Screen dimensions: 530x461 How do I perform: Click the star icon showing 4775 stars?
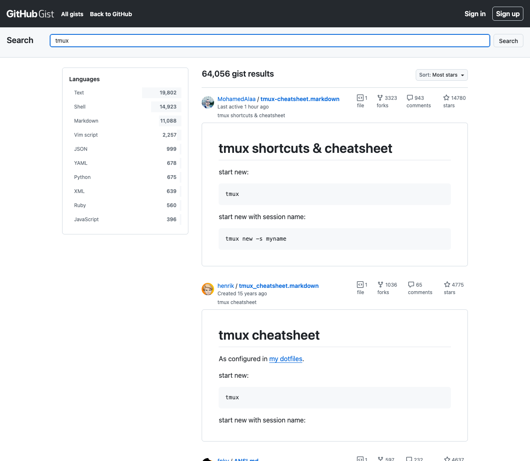(447, 285)
